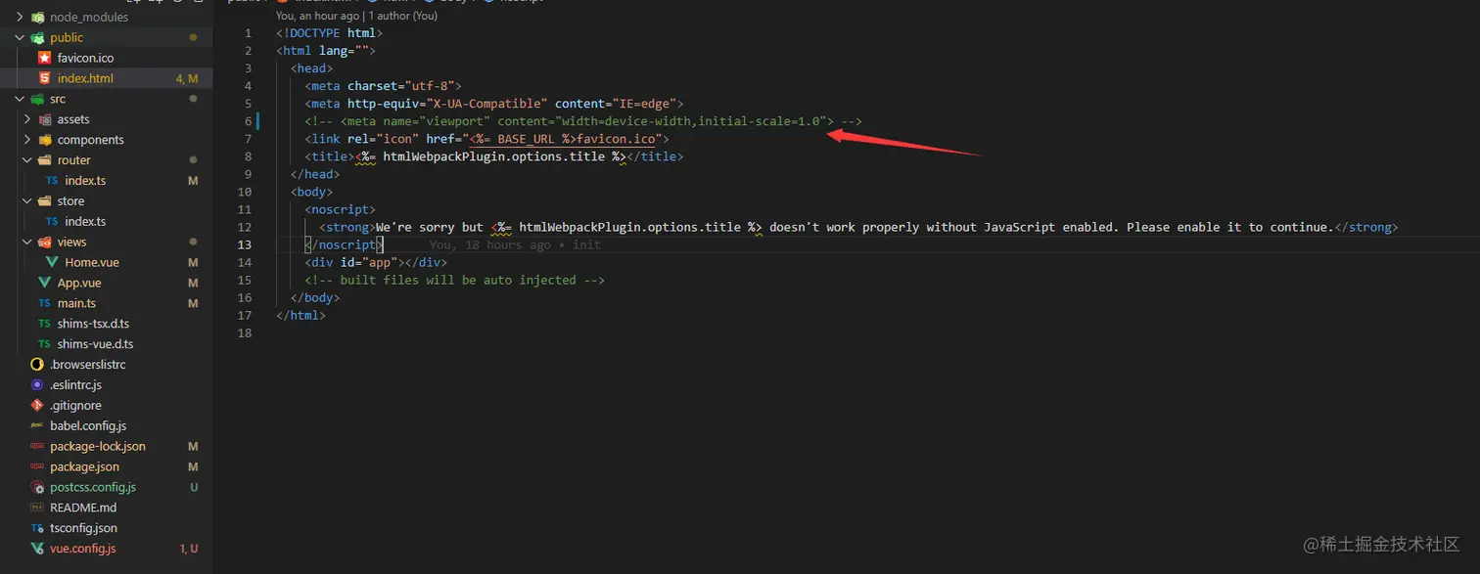Open the untracked postcss.config.js file

click(x=93, y=488)
